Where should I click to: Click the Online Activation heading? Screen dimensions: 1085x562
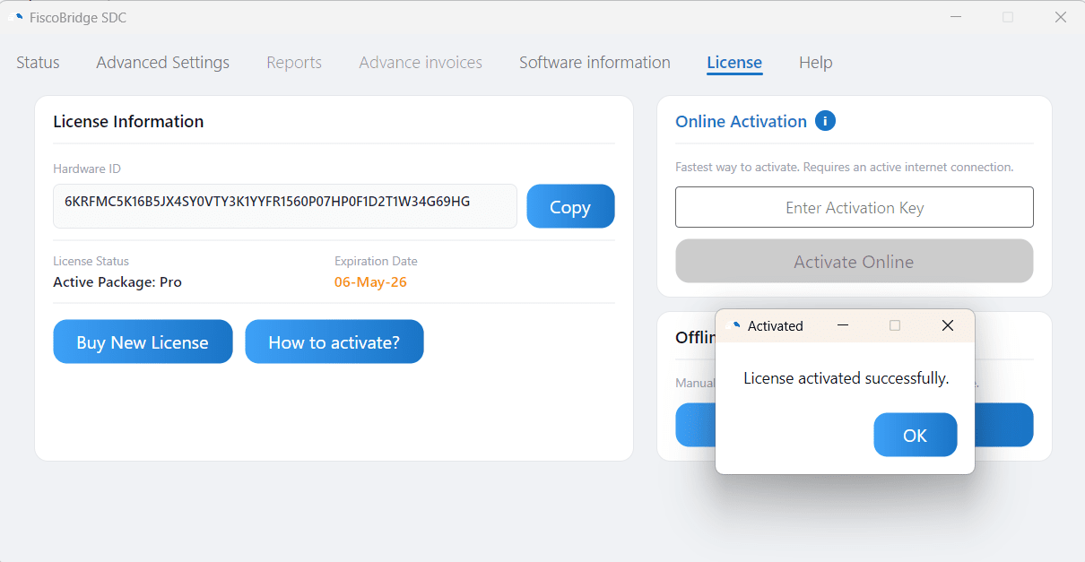(x=742, y=122)
